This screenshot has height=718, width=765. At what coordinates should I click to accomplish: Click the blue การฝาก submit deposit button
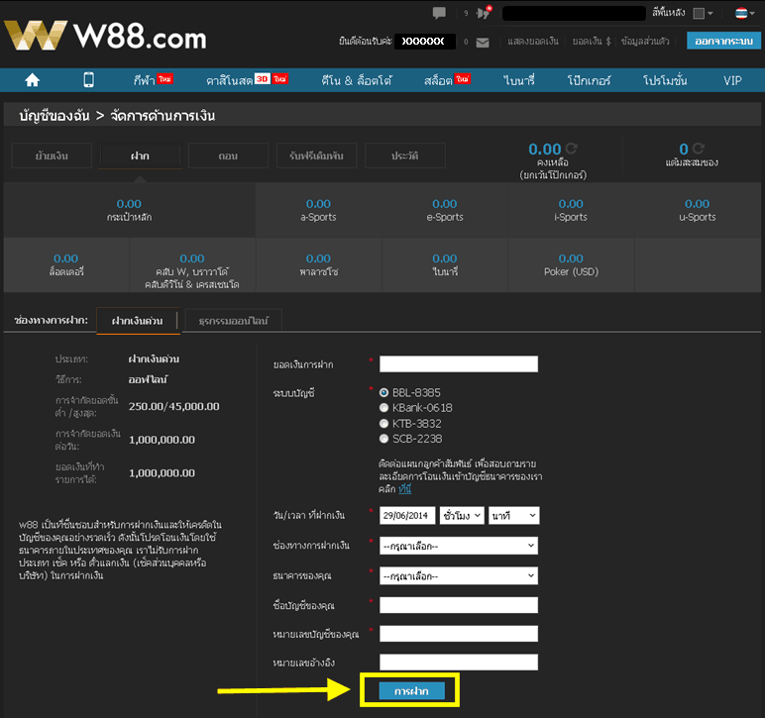coord(412,691)
